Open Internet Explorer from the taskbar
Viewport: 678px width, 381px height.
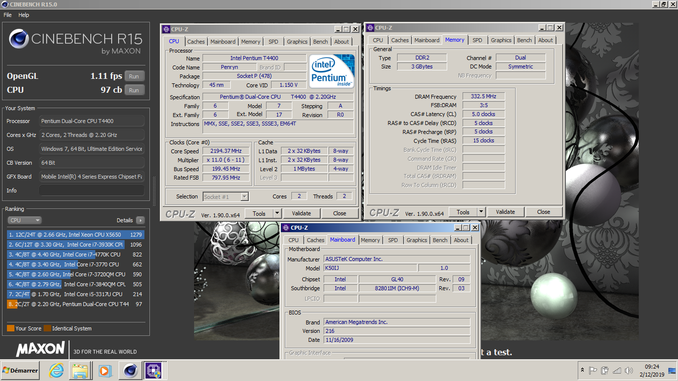coord(57,370)
